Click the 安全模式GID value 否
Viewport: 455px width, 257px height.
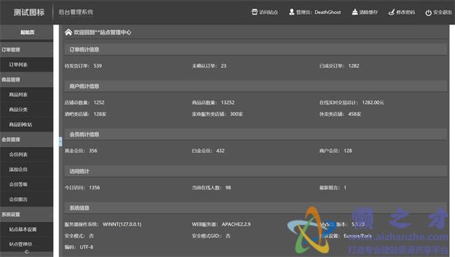pos(227,236)
